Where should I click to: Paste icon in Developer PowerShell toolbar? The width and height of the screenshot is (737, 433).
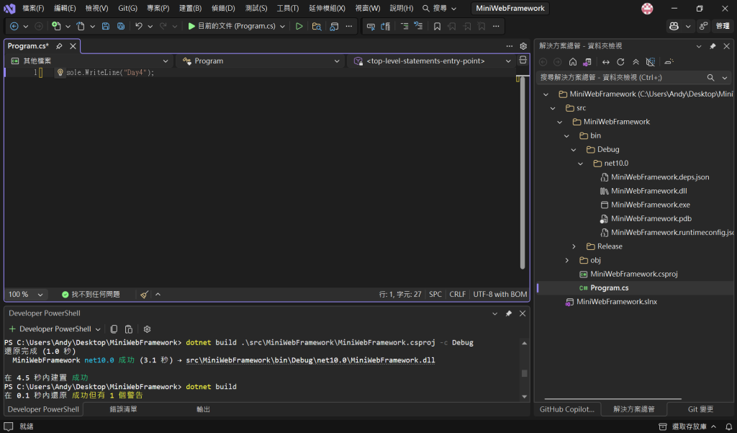[128, 329]
